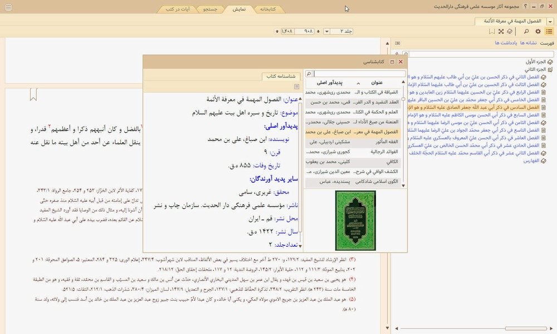Open the settings gear in the toolbar
Image resolution: width=557 pixels, height=334 pixels.
[x=538, y=32]
